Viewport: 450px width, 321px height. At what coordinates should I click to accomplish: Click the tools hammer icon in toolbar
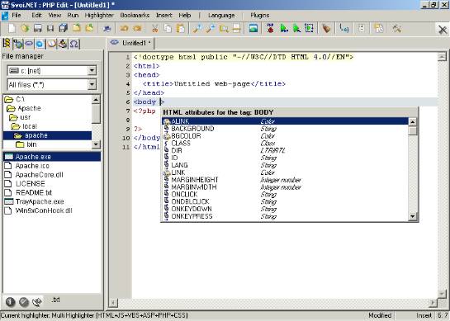coord(397,28)
